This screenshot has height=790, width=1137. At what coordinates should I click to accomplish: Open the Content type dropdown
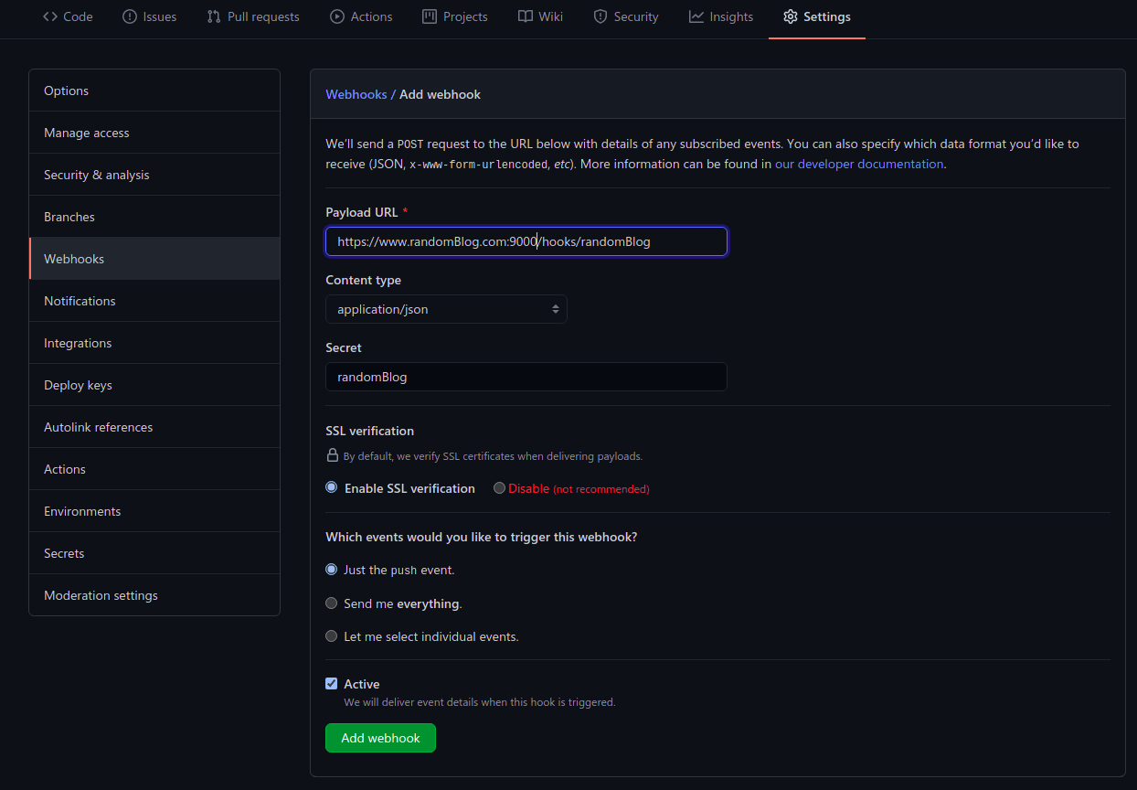[446, 309]
